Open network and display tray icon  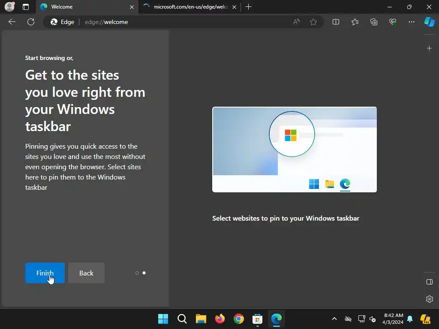(361, 319)
